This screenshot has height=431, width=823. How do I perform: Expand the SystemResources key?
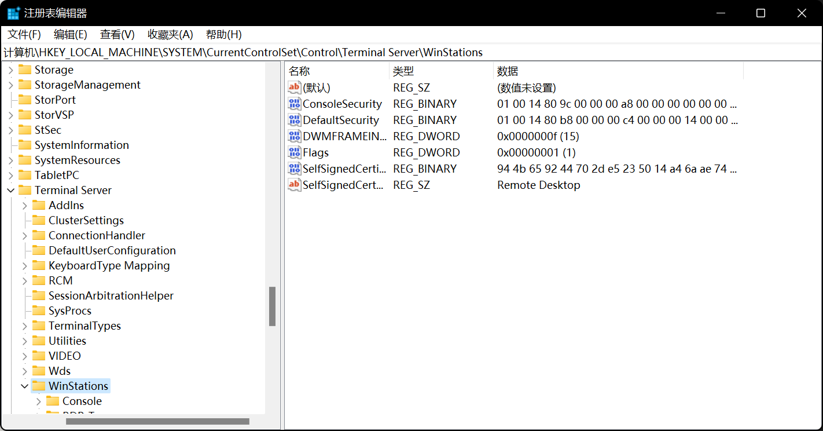pos(10,160)
